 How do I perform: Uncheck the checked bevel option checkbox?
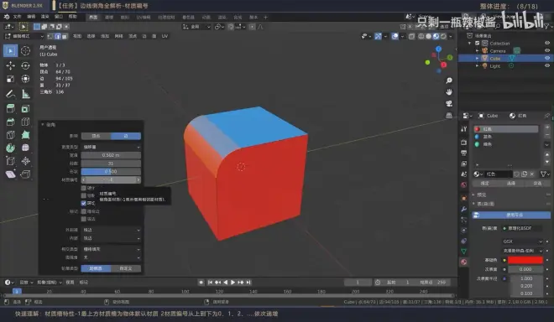pyautogui.click(x=84, y=203)
